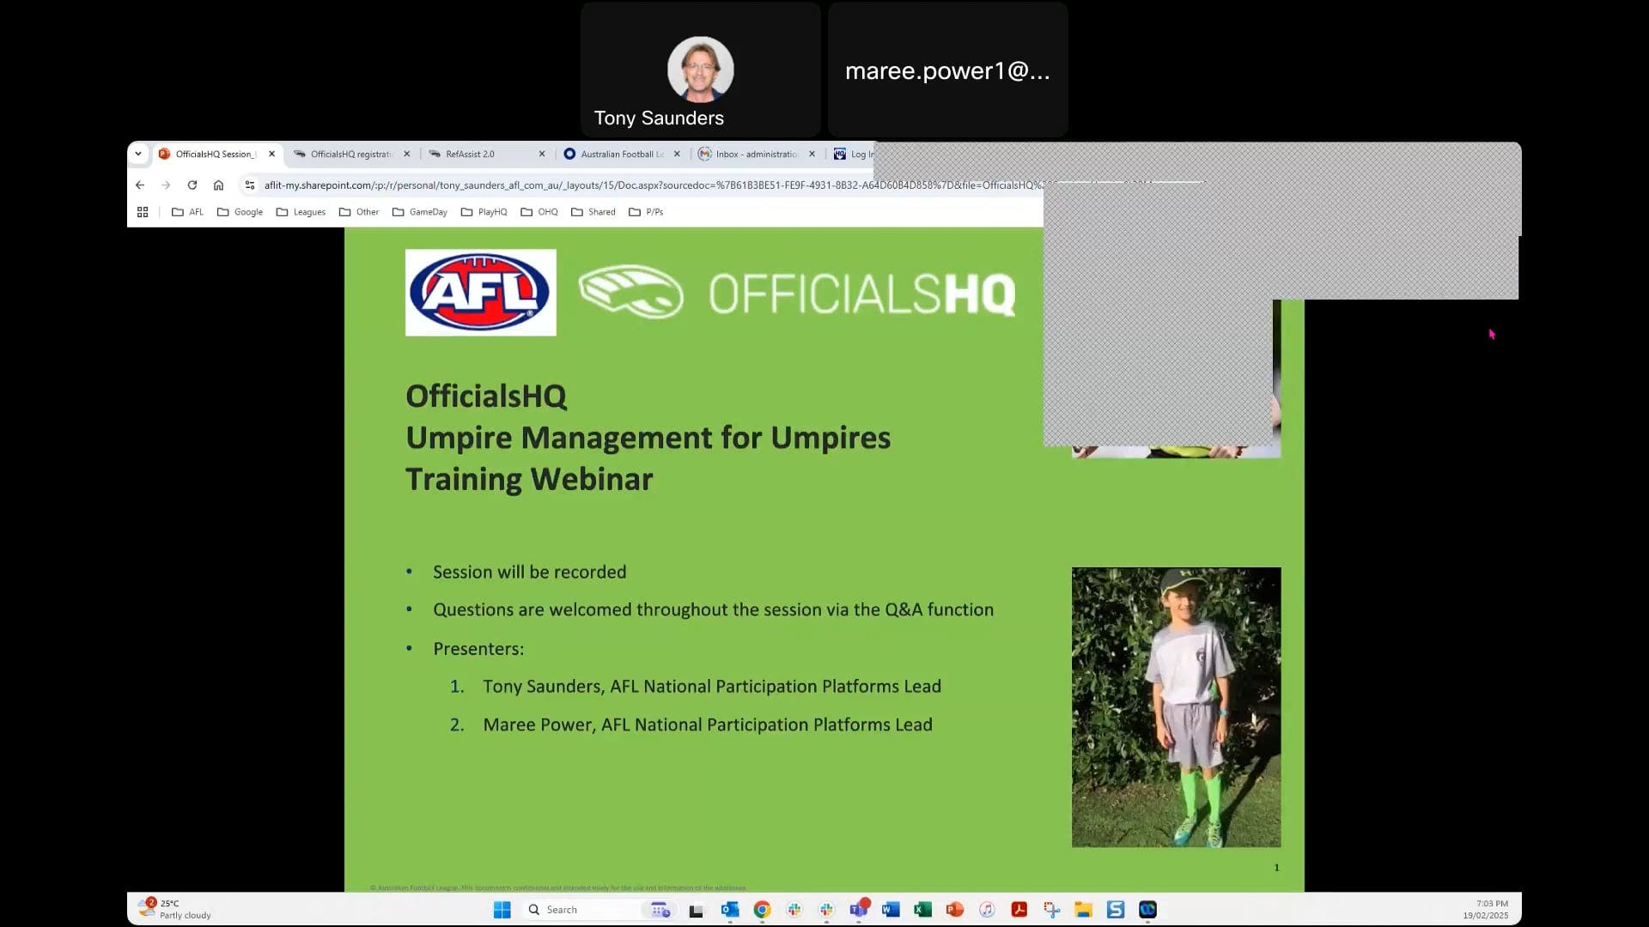Go to the browser home page

[219, 185]
